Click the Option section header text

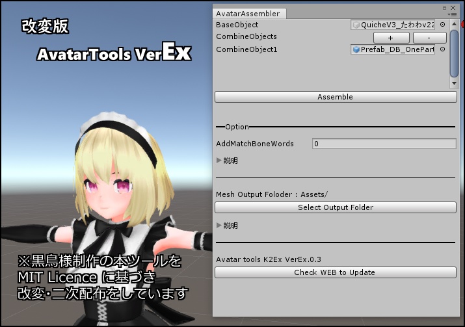(x=237, y=127)
